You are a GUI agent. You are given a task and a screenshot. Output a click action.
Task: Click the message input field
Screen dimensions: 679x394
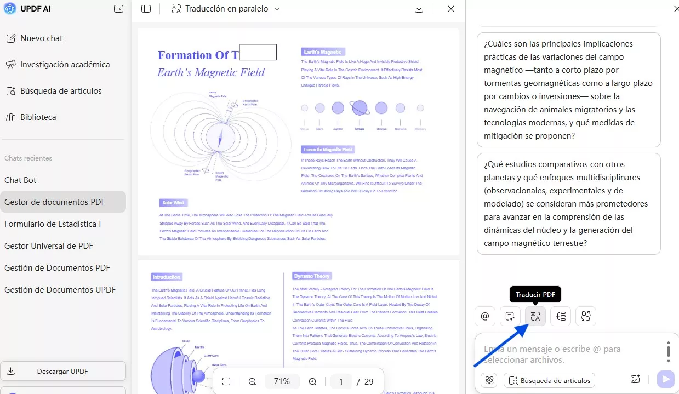[570, 354]
